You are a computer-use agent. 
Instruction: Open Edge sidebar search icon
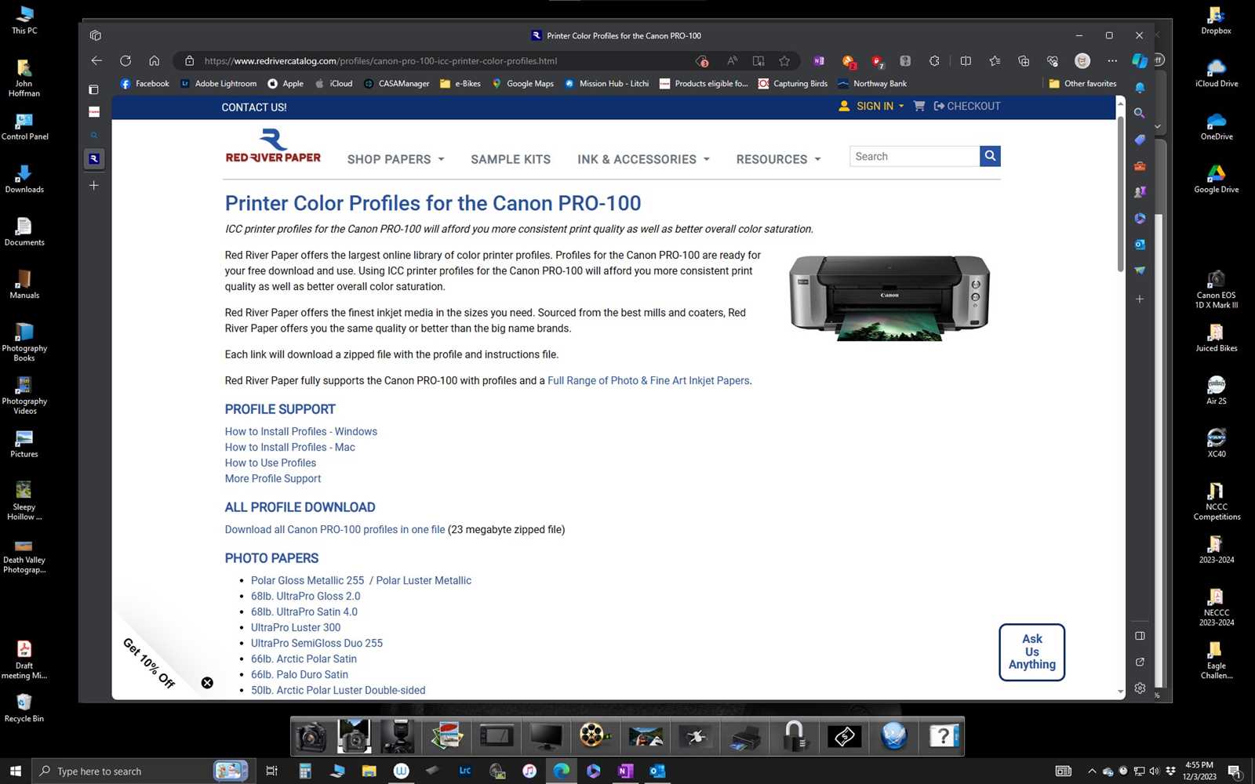(x=1140, y=113)
